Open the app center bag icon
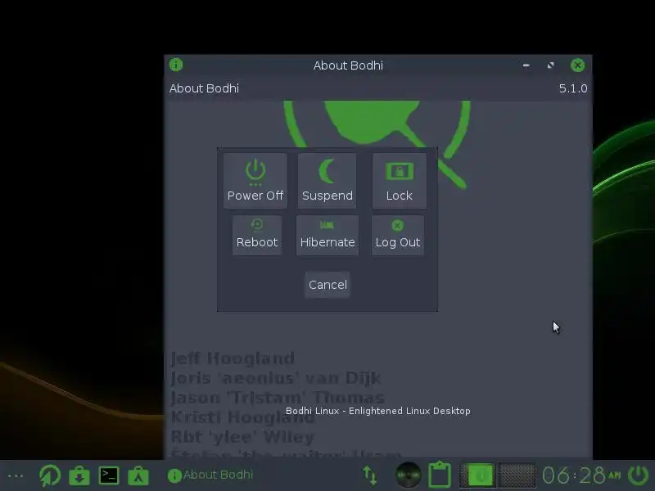The image size is (655, 491). pos(138,475)
